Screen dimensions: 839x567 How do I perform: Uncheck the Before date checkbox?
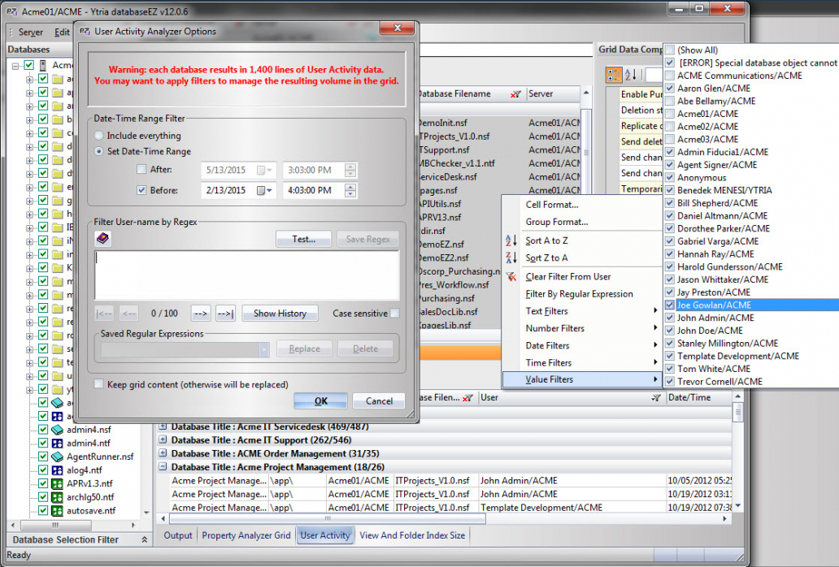tap(141, 190)
